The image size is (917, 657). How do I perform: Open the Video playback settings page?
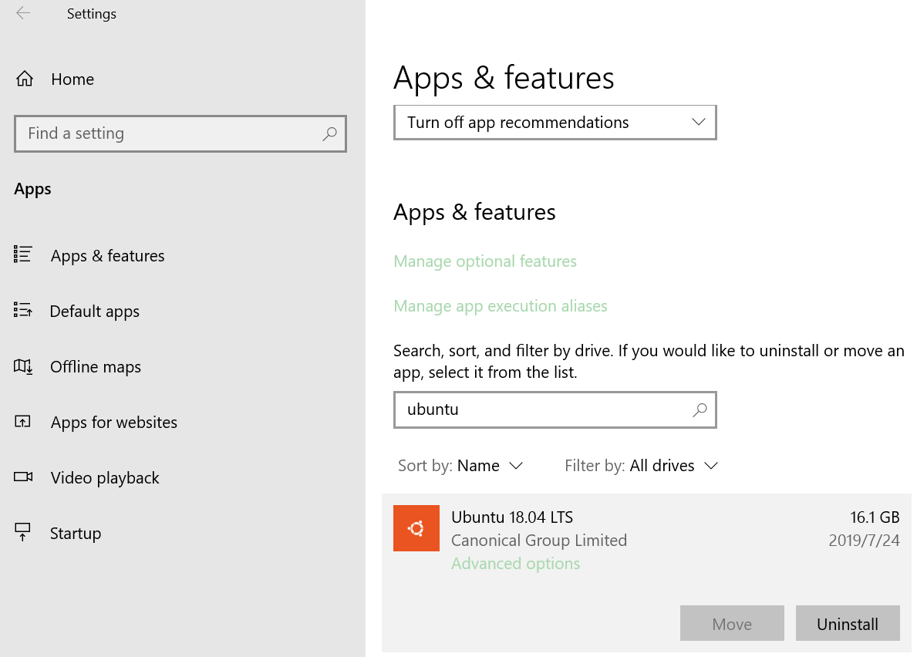point(105,478)
